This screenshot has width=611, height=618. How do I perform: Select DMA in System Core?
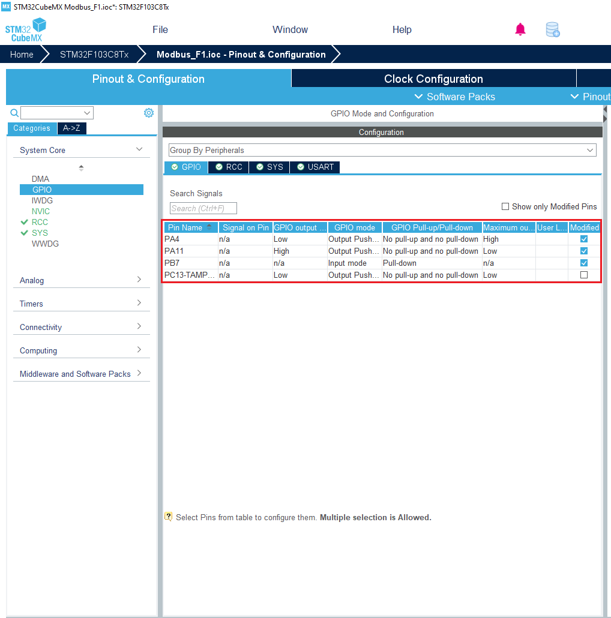(x=40, y=179)
